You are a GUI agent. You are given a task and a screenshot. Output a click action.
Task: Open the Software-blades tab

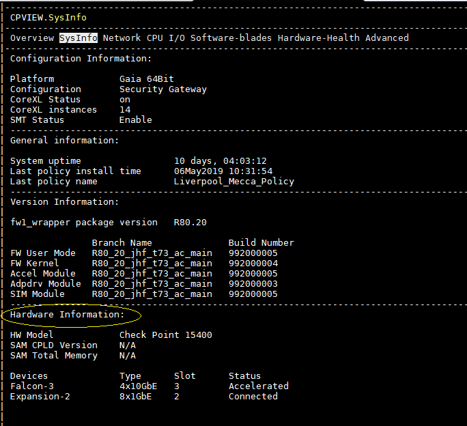[231, 38]
